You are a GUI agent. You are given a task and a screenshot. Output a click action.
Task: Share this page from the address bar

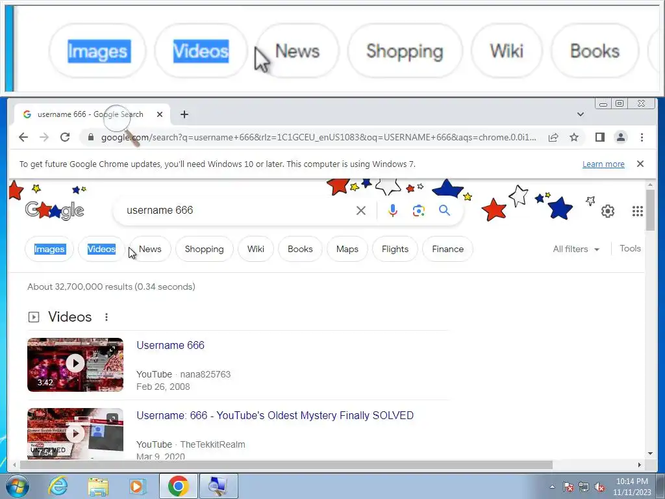point(553,137)
